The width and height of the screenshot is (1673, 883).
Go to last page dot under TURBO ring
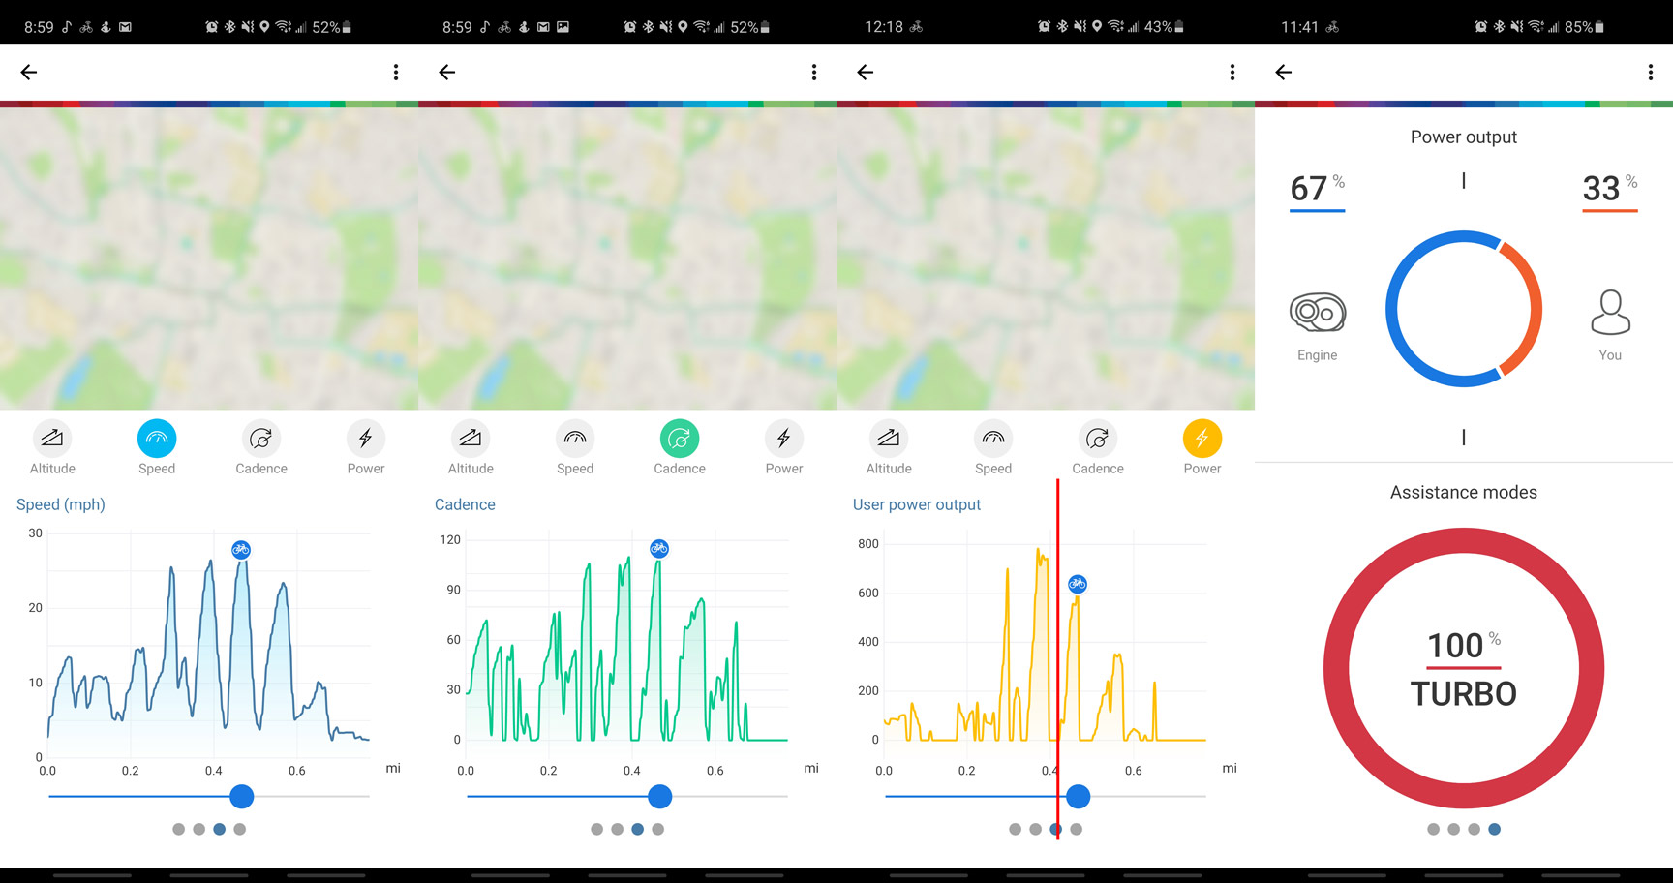pyautogui.click(x=1494, y=829)
